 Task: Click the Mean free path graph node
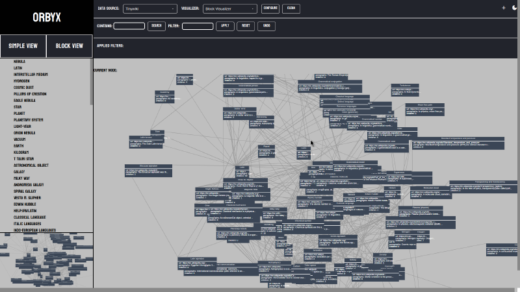(x=425, y=110)
